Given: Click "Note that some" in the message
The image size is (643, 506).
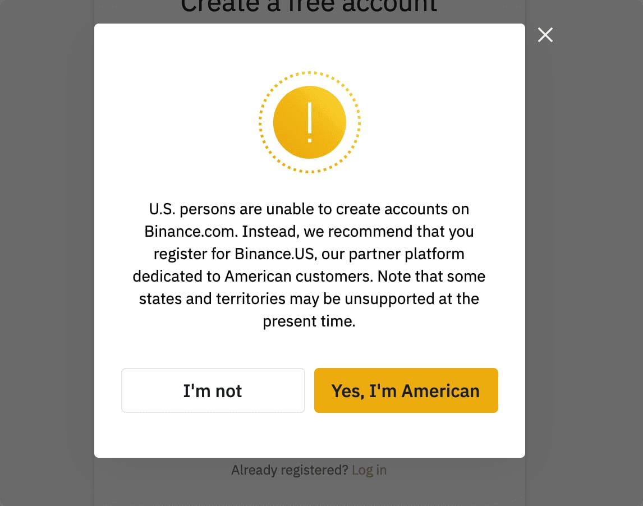Looking at the screenshot, I should point(431,277).
